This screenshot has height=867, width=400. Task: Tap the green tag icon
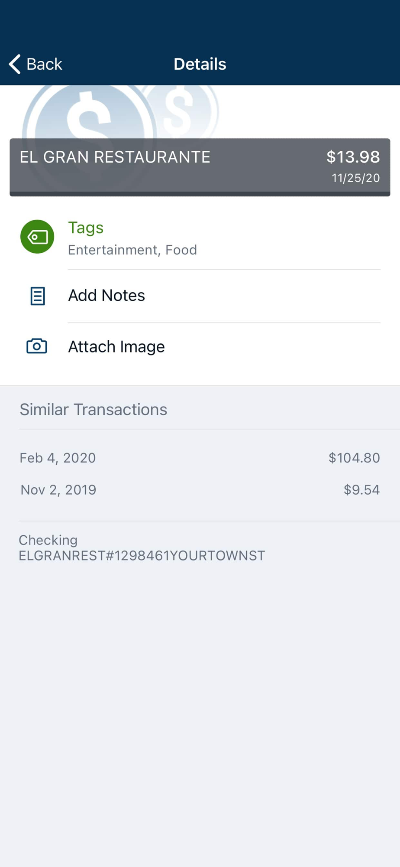pos(37,237)
